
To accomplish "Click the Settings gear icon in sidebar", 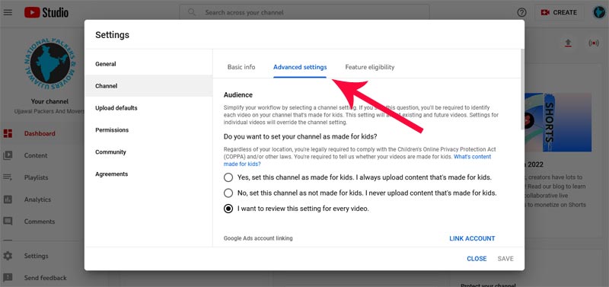I will pos(8,257).
